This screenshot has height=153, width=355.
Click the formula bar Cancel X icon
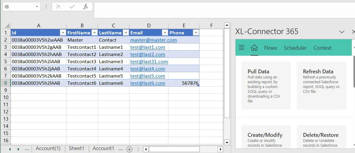58,7
